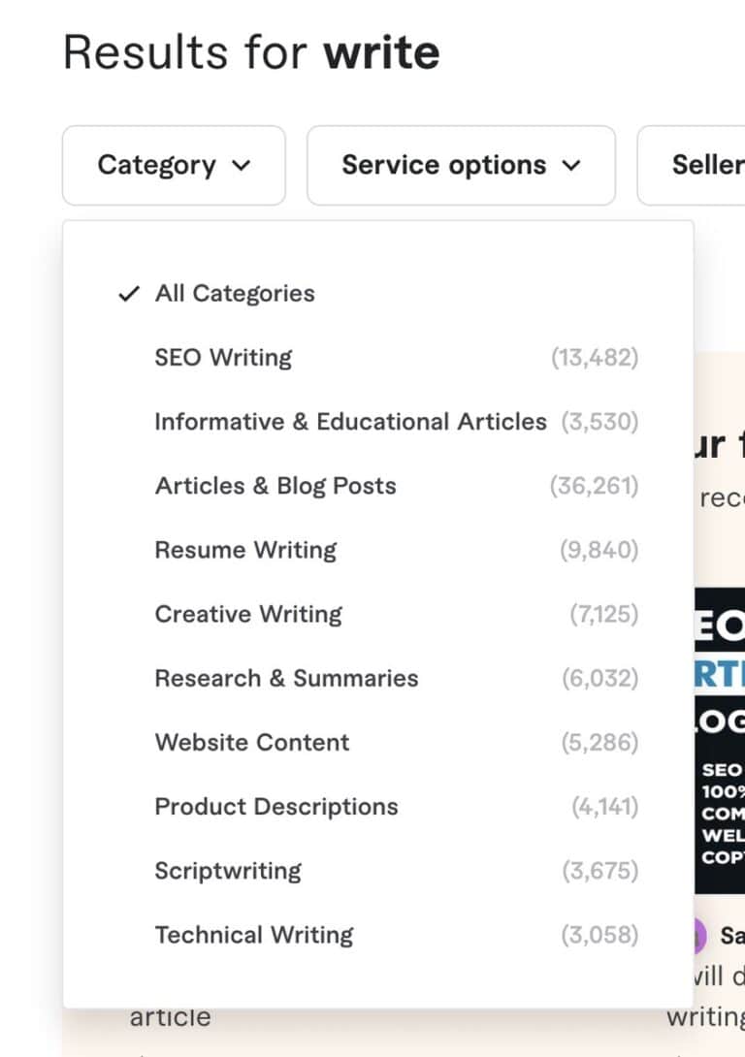Open the Service options dropdown

(460, 165)
